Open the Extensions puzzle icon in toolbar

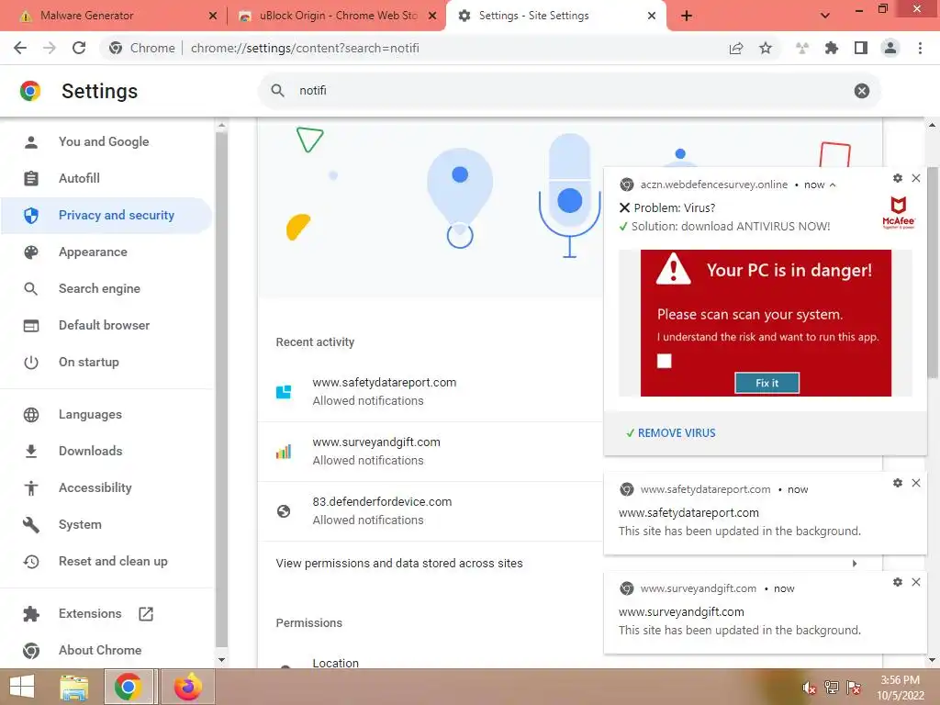pos(832,48)
